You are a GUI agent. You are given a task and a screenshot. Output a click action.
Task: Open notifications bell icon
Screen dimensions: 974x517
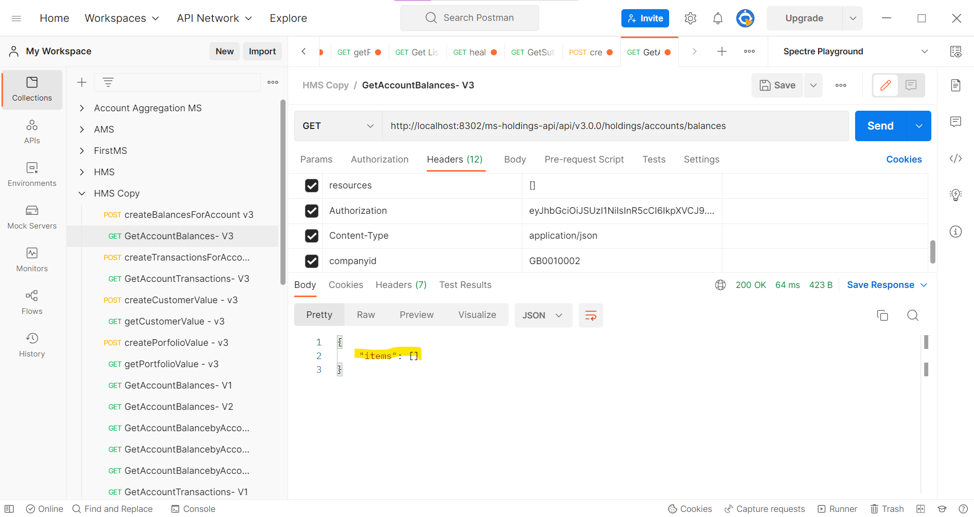[717, 18]
